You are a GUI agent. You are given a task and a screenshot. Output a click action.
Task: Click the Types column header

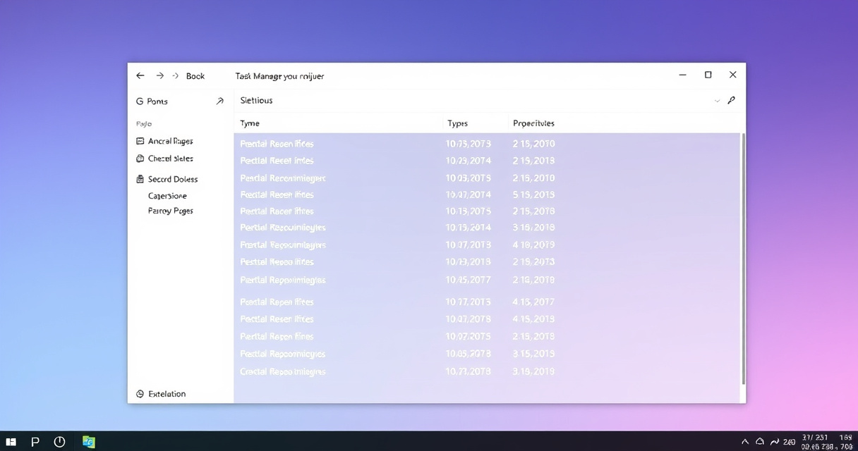(457, 123)
